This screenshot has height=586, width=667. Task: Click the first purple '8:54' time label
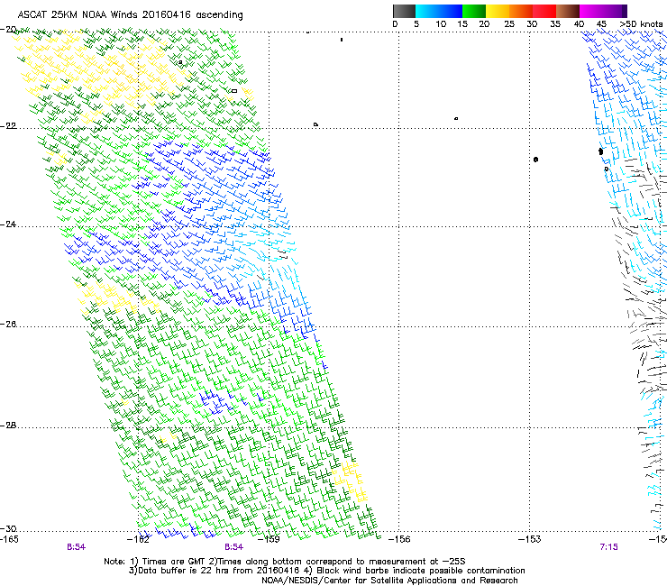(76, 547)
